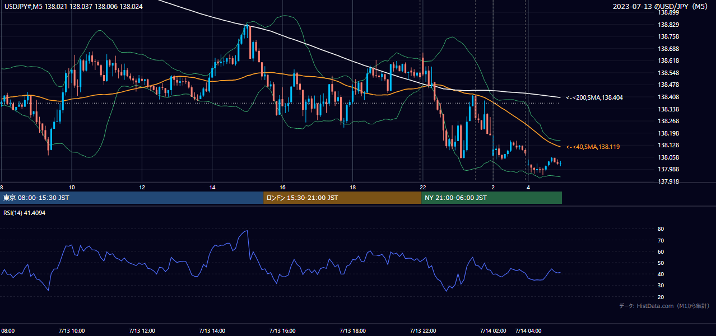Click bottom time label 7/13 10:00
The height and width of the screenshot is (336, 716).
(x=72, y=330)
